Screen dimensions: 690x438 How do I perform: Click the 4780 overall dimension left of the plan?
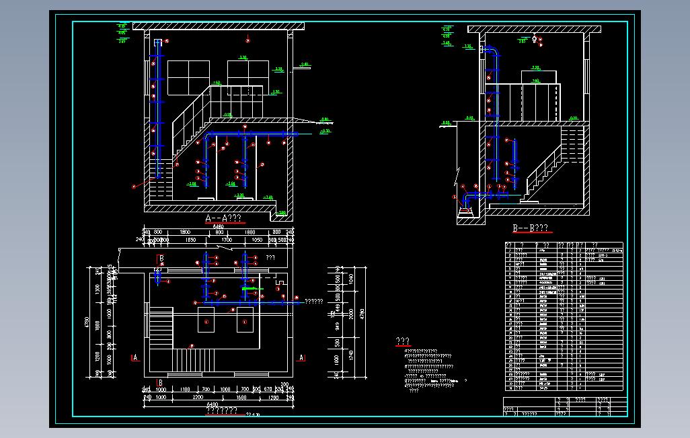click(87, 322)
